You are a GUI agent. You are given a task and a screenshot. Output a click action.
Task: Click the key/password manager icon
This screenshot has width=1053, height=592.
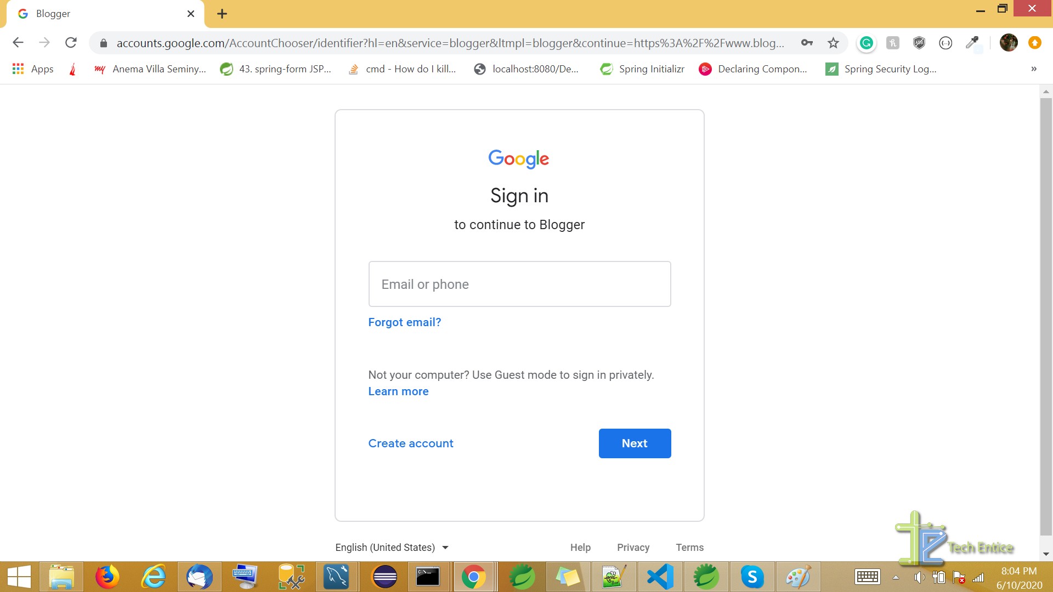(807, 43)
